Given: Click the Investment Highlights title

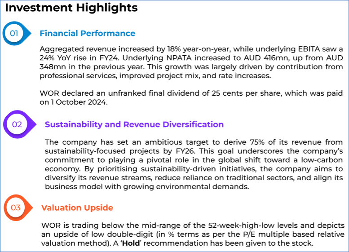Looking at the screenshot, I should coord(71,8).
